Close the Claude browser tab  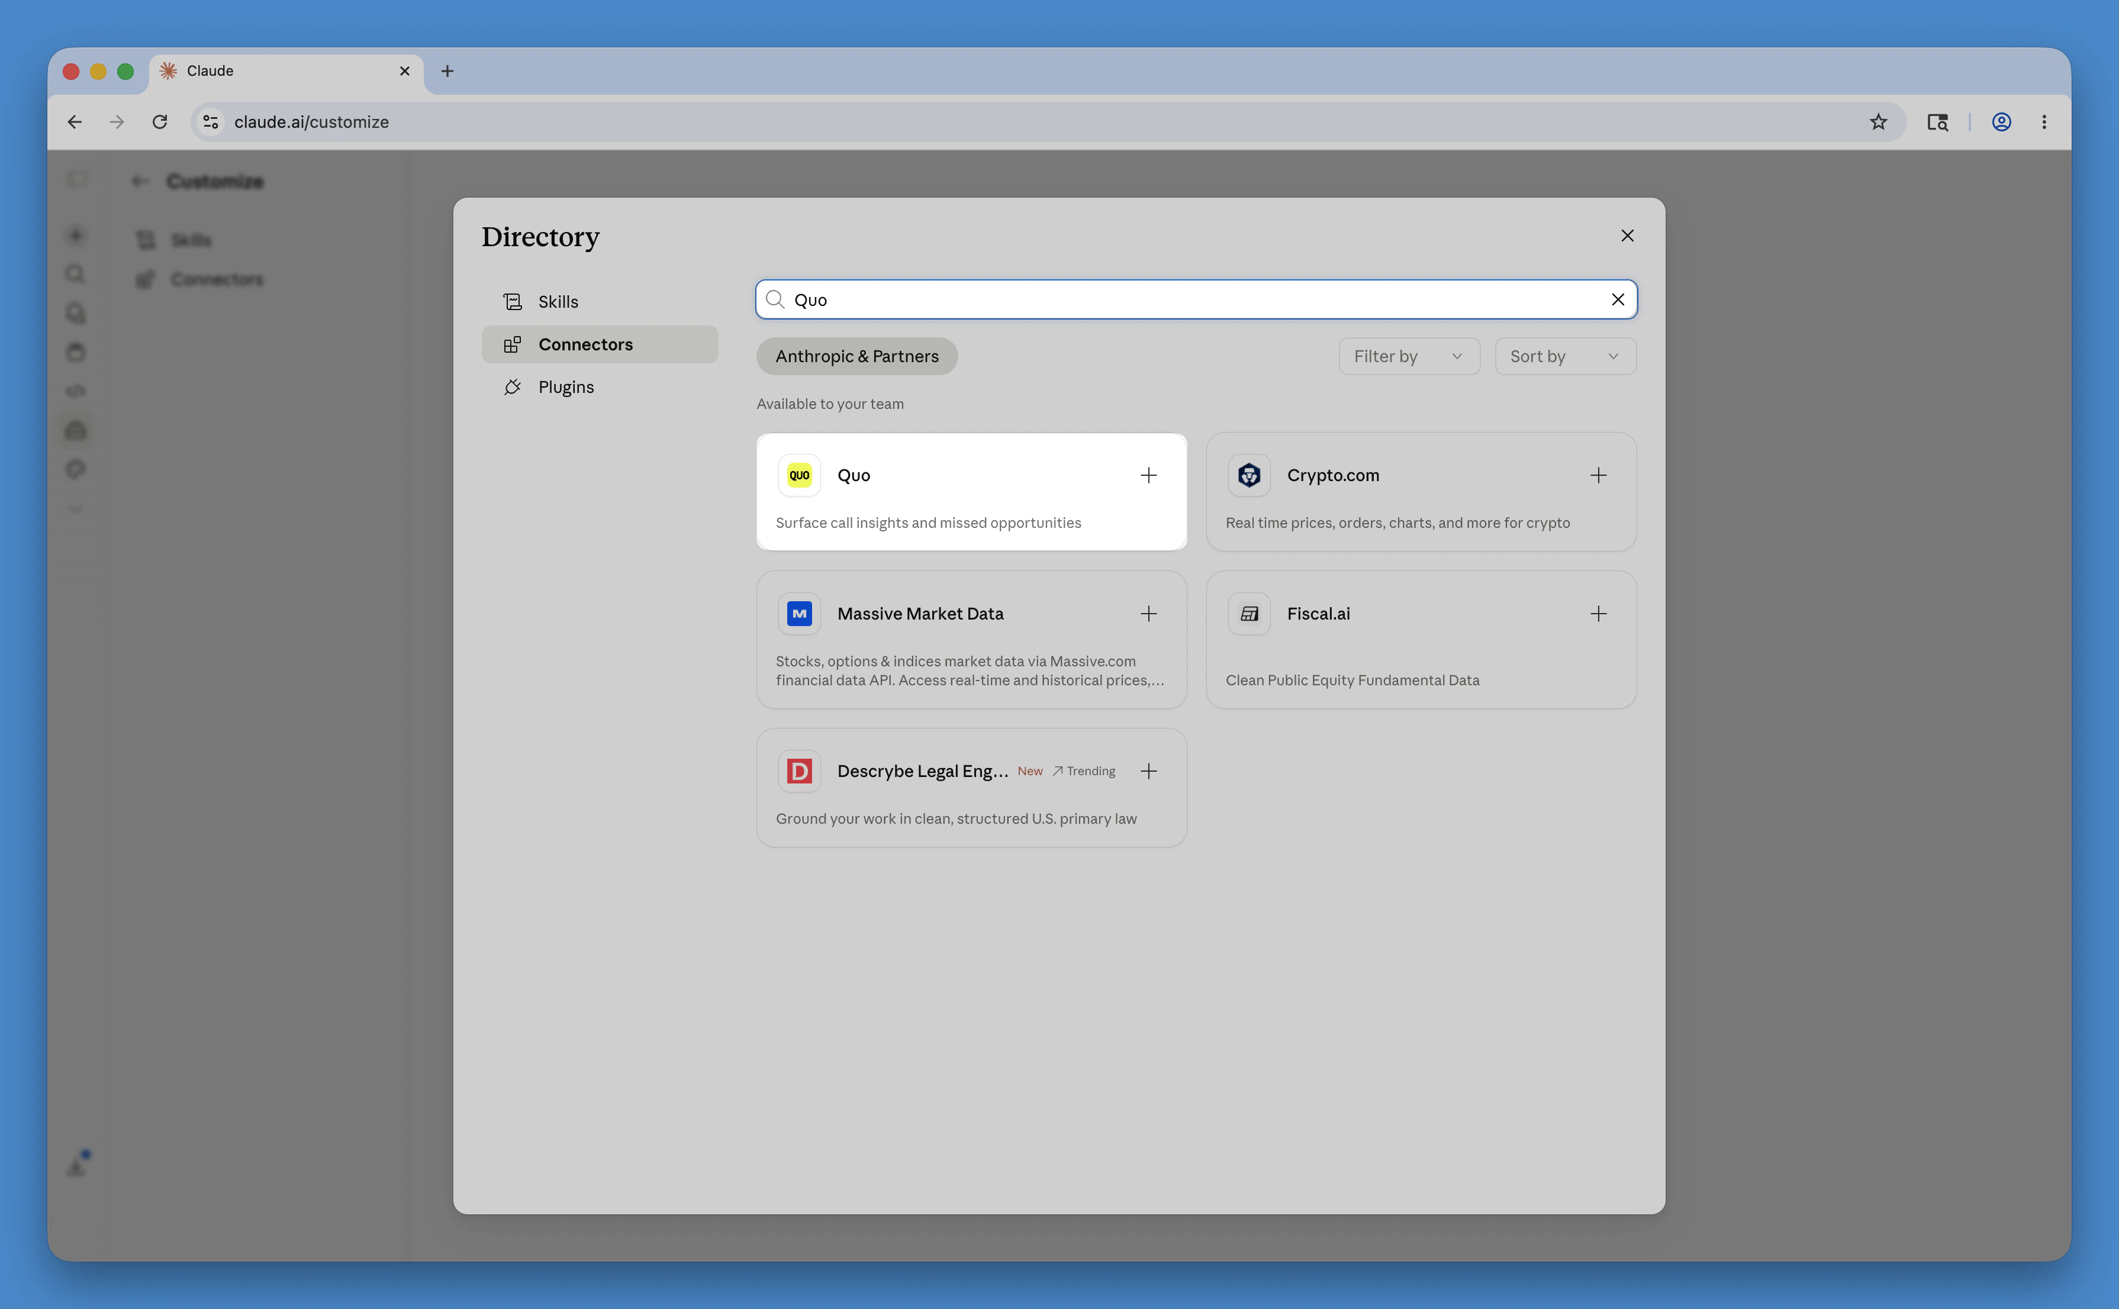[x=404, y=71]
